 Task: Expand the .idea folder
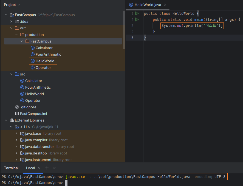tap(11, 21)
